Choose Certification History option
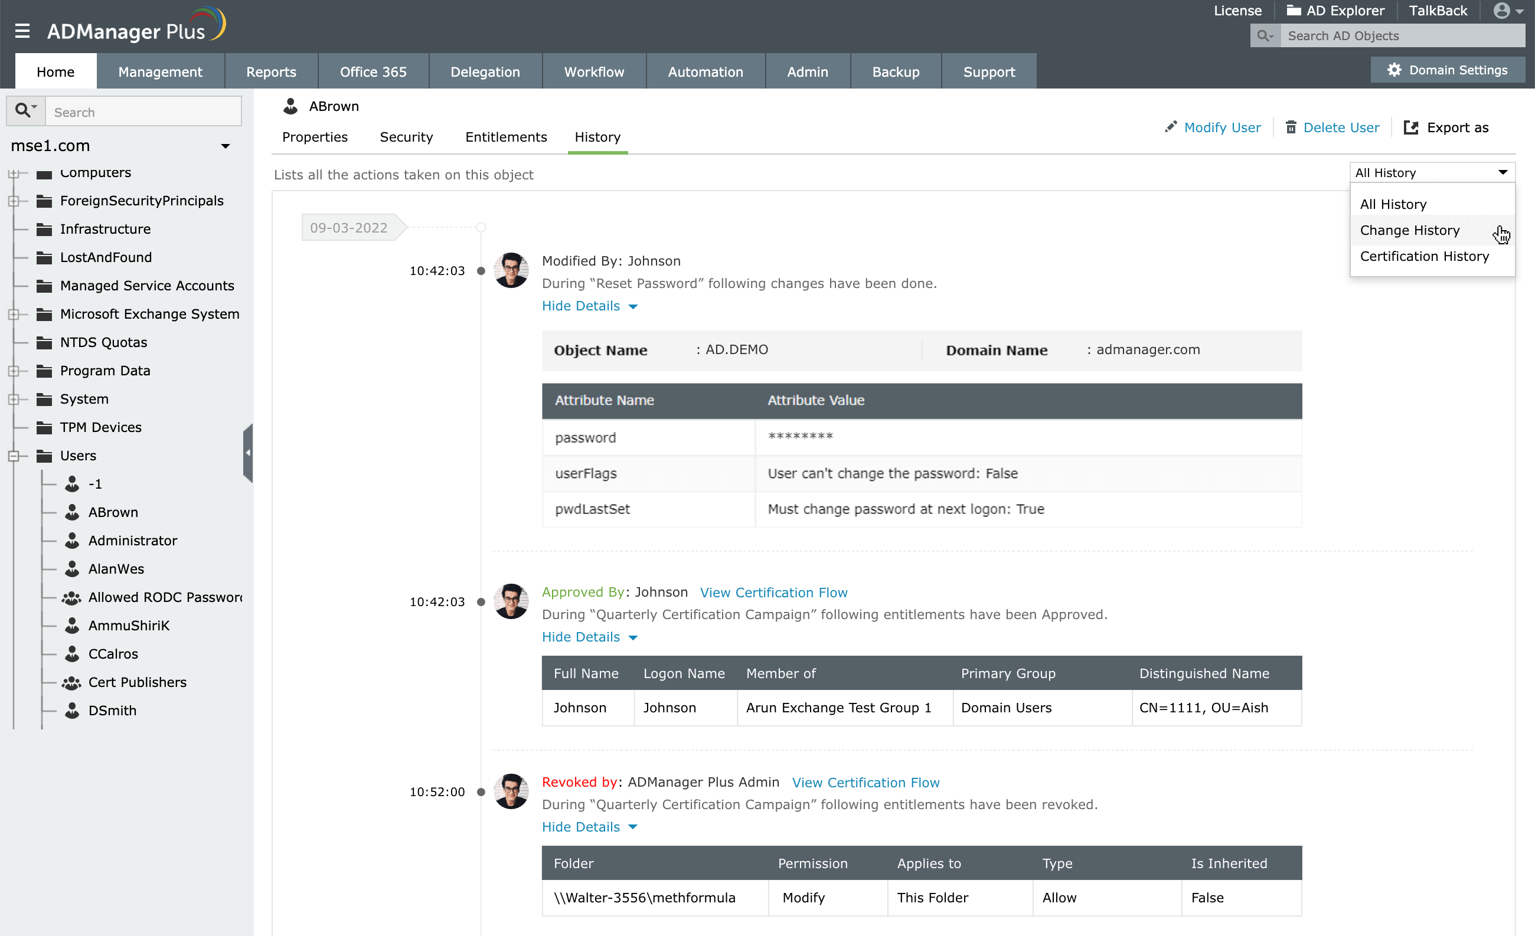The width and height of the screenshot is (1535, 936). point(1423,257)
